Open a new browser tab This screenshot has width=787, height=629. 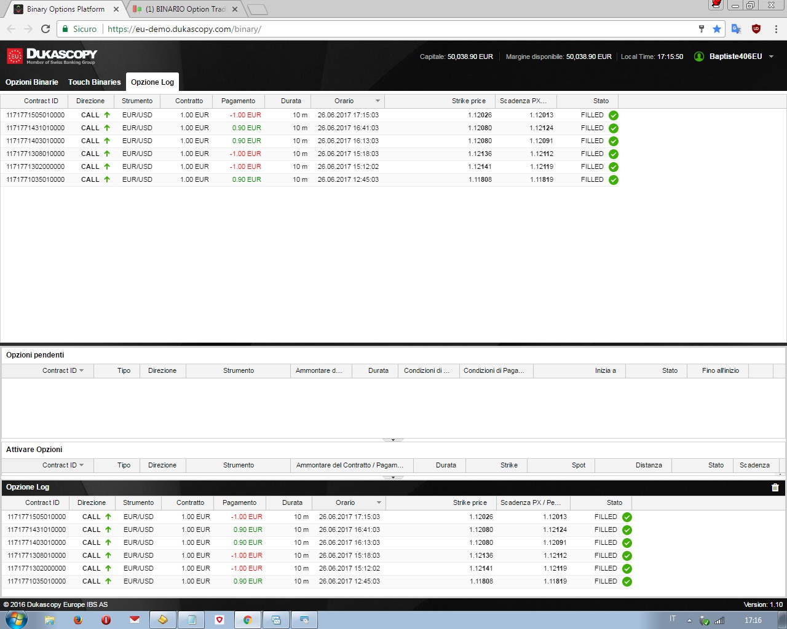(x=258, y=9)
